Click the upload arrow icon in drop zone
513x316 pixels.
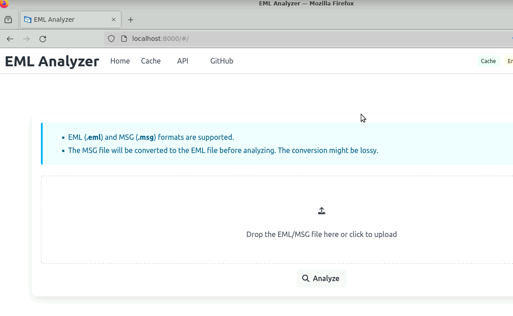click(321, 211)
